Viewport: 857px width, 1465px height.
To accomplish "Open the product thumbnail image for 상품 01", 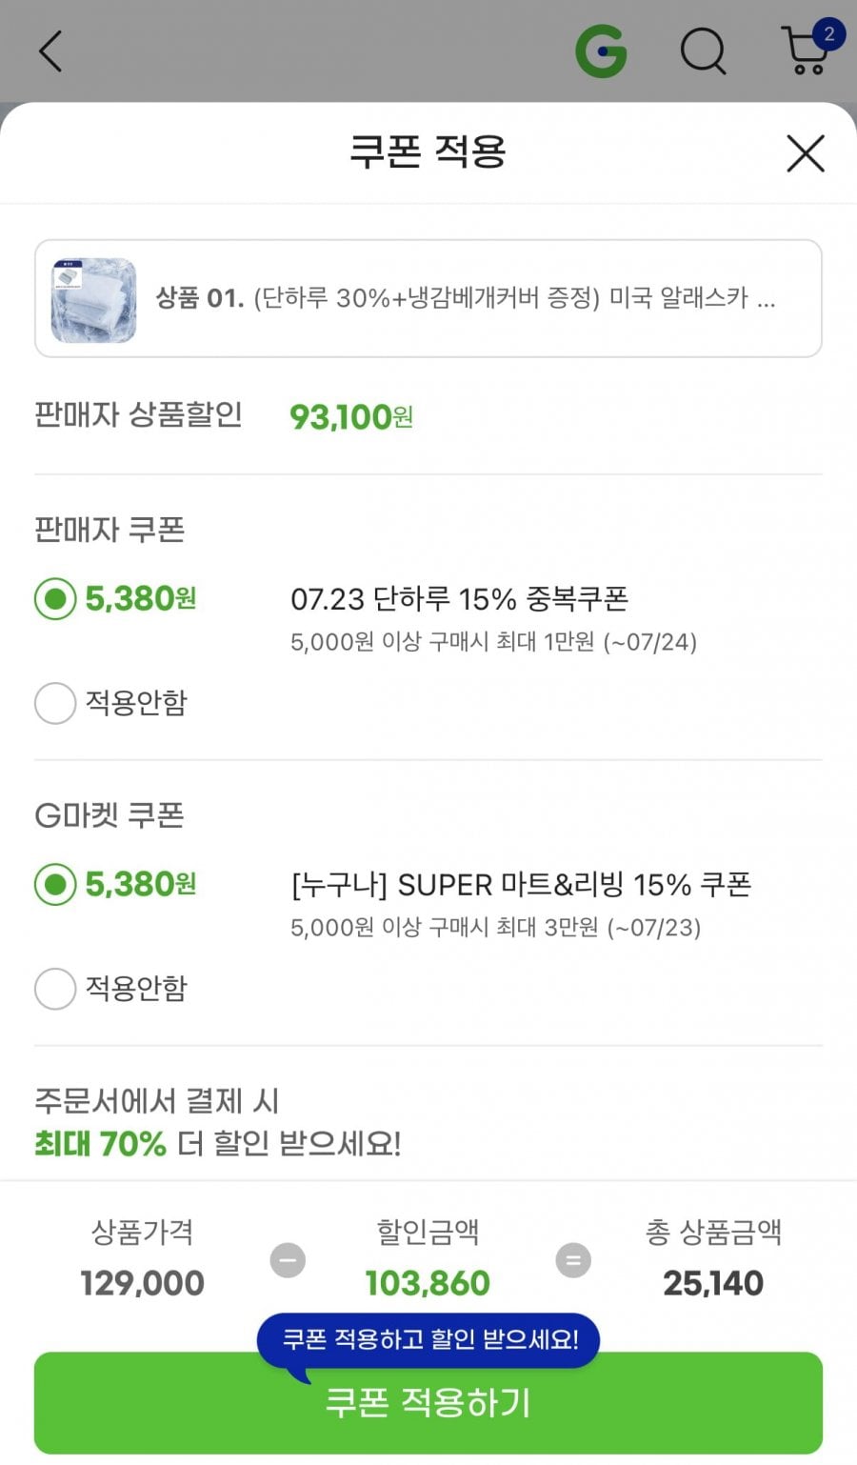I will (93, 299).
